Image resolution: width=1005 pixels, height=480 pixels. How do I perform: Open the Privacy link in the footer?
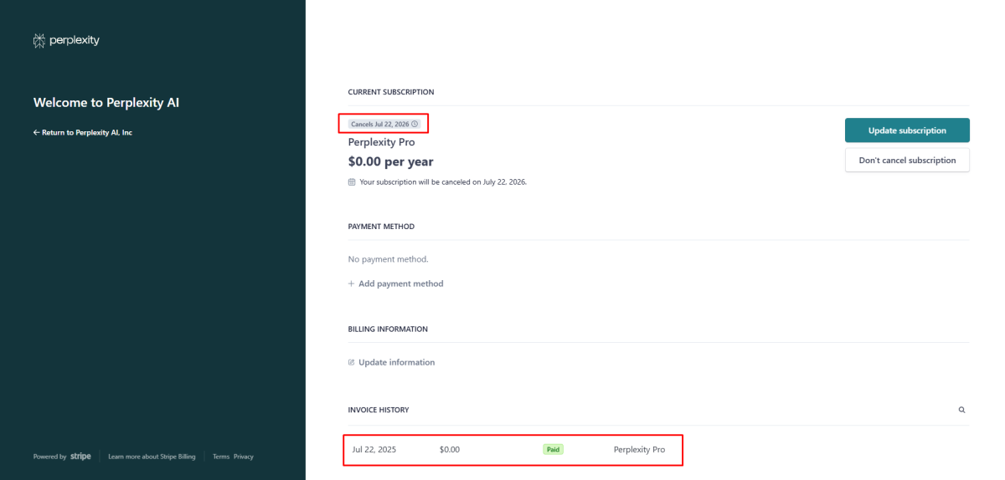point(244,457)
